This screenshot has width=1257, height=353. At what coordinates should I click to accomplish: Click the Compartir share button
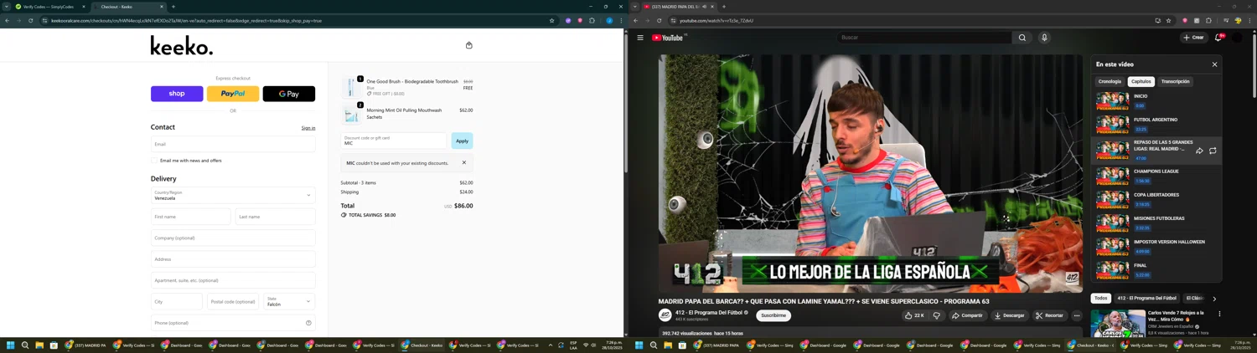coord(967,315)
